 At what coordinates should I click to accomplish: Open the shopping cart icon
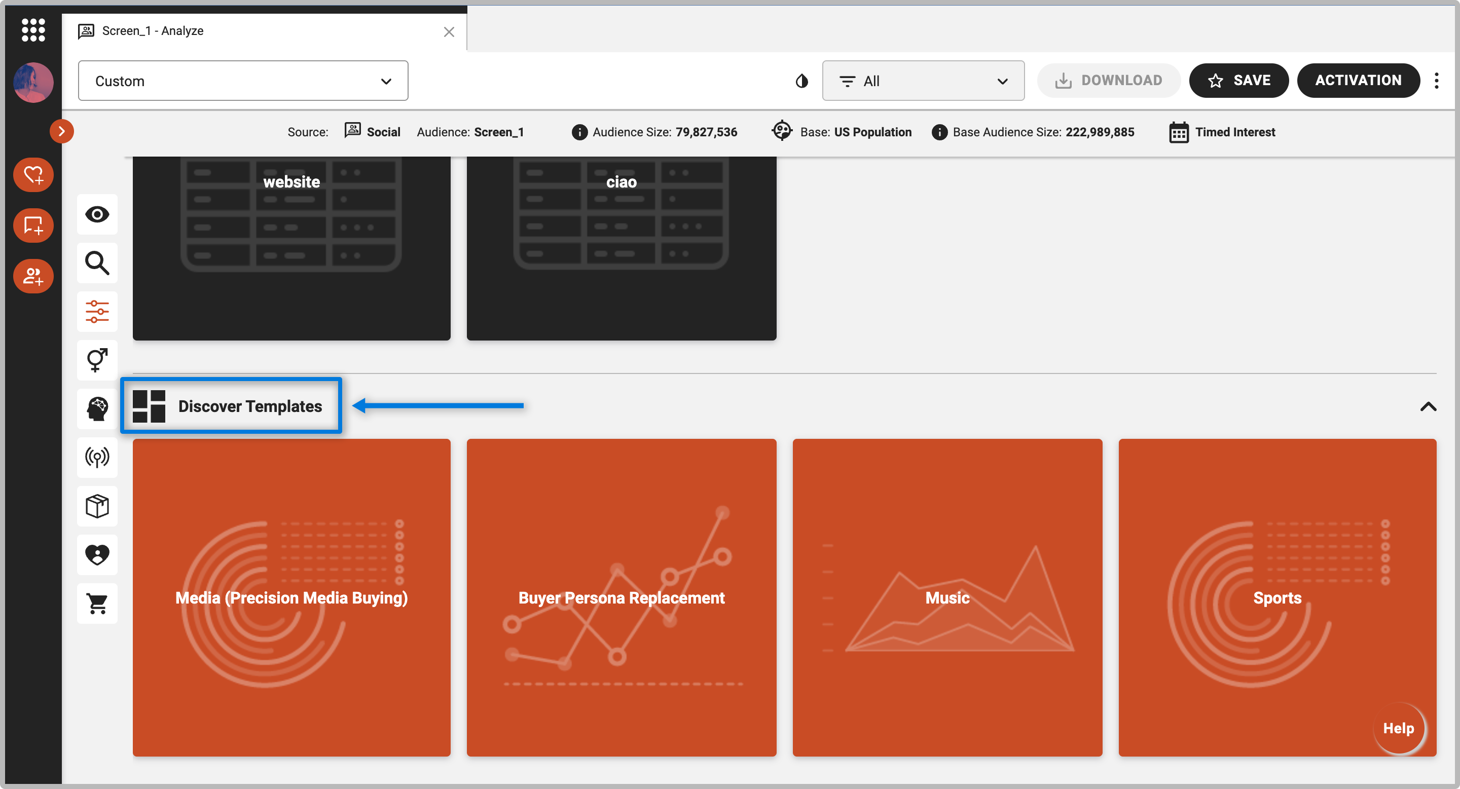coord(97,604)
